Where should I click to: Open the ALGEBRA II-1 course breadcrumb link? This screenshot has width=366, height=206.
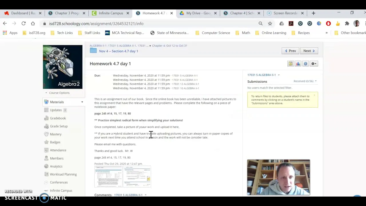119,45
